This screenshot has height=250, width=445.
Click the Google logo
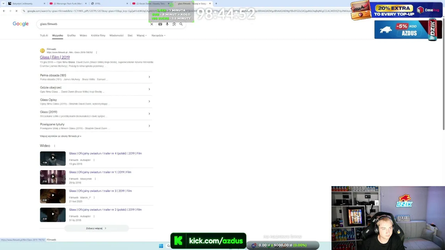(21, 24)
